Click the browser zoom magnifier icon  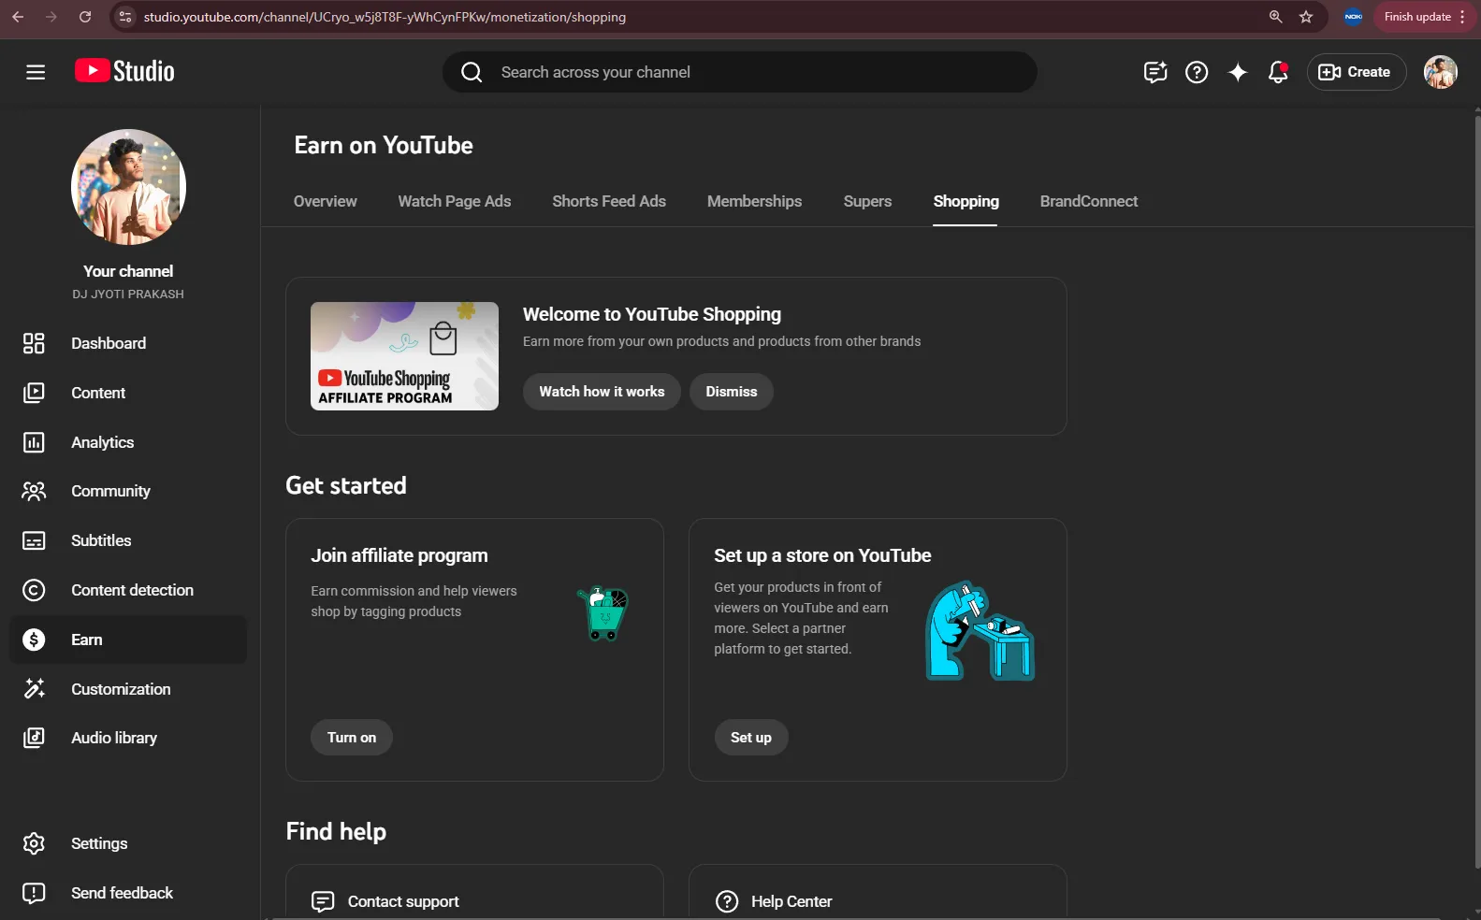(x=1275, y=17)
